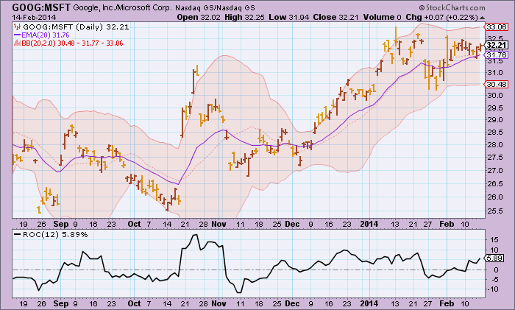The image size is (515, 310).
Task: Click "Oct" on the price chart date axis
Action: 134,224
